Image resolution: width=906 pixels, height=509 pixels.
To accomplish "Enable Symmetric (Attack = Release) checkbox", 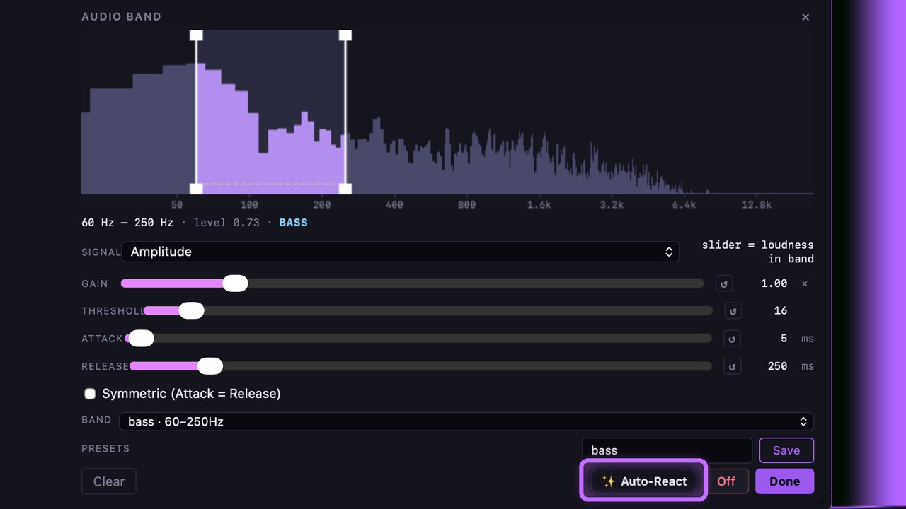I will point(90,394).
